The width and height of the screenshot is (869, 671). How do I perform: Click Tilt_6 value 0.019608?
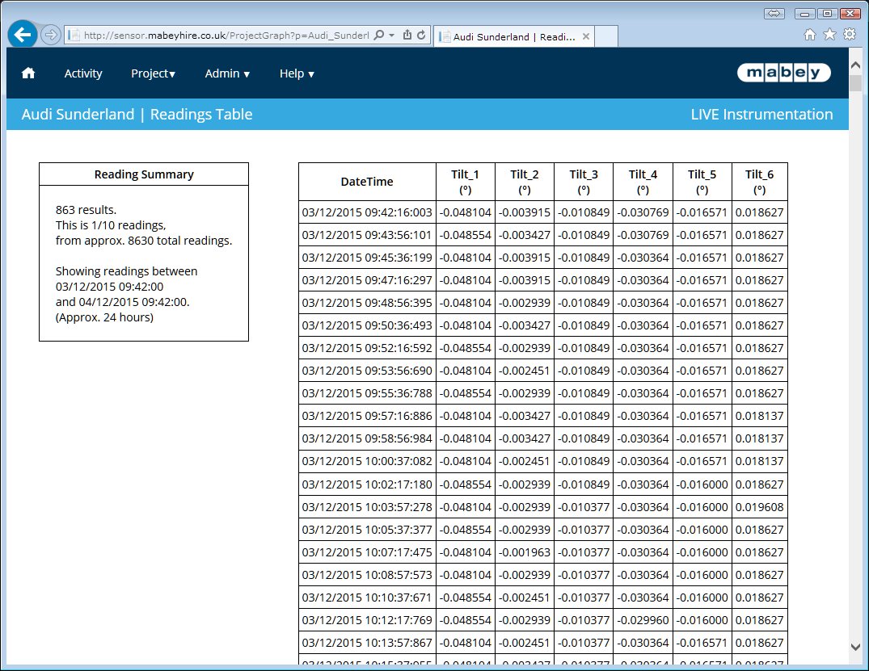click(x=759, y=506)
